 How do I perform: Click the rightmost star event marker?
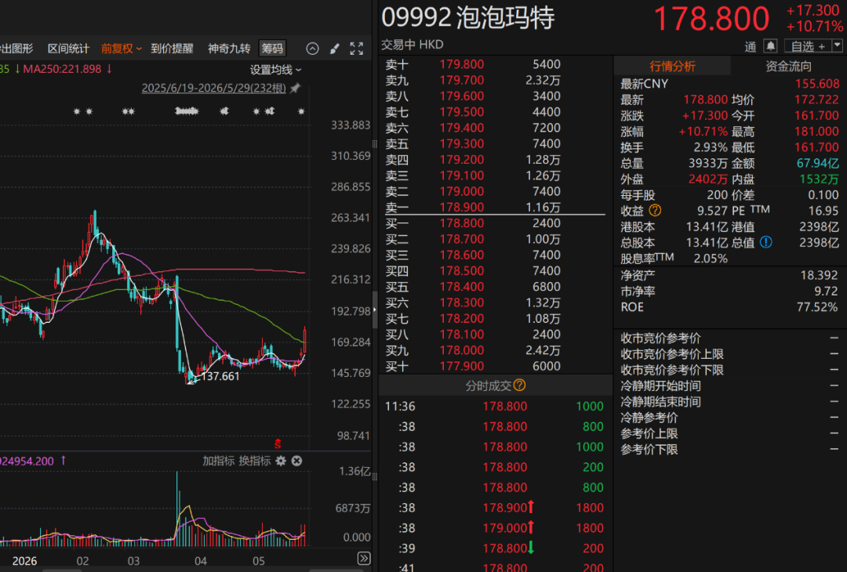(x=301, y=111)
